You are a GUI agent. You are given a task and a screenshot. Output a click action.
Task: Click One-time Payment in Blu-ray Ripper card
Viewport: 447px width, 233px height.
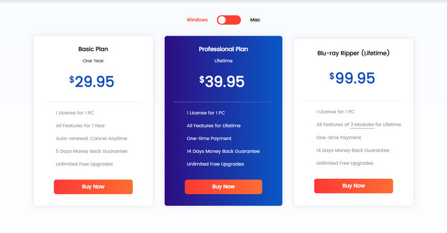338,138
